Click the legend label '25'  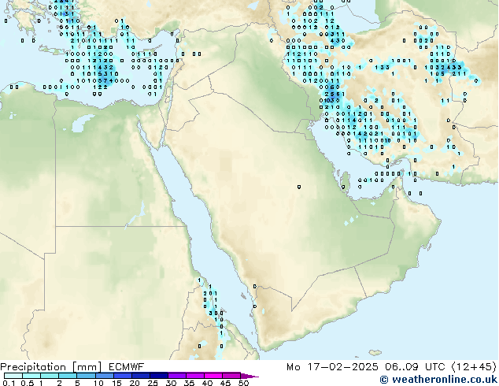pyautogui.click(x=153, y=383)
